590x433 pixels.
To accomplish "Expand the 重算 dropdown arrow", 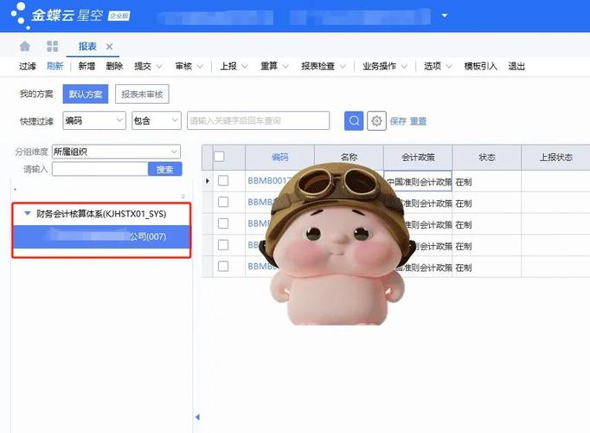I will (285, 67).
